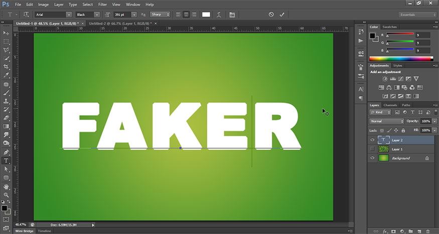The height and width of the screenshot is (234, 439).
Task: Select the Horizontal Type tool in toolbox
Action: [7, 161]
